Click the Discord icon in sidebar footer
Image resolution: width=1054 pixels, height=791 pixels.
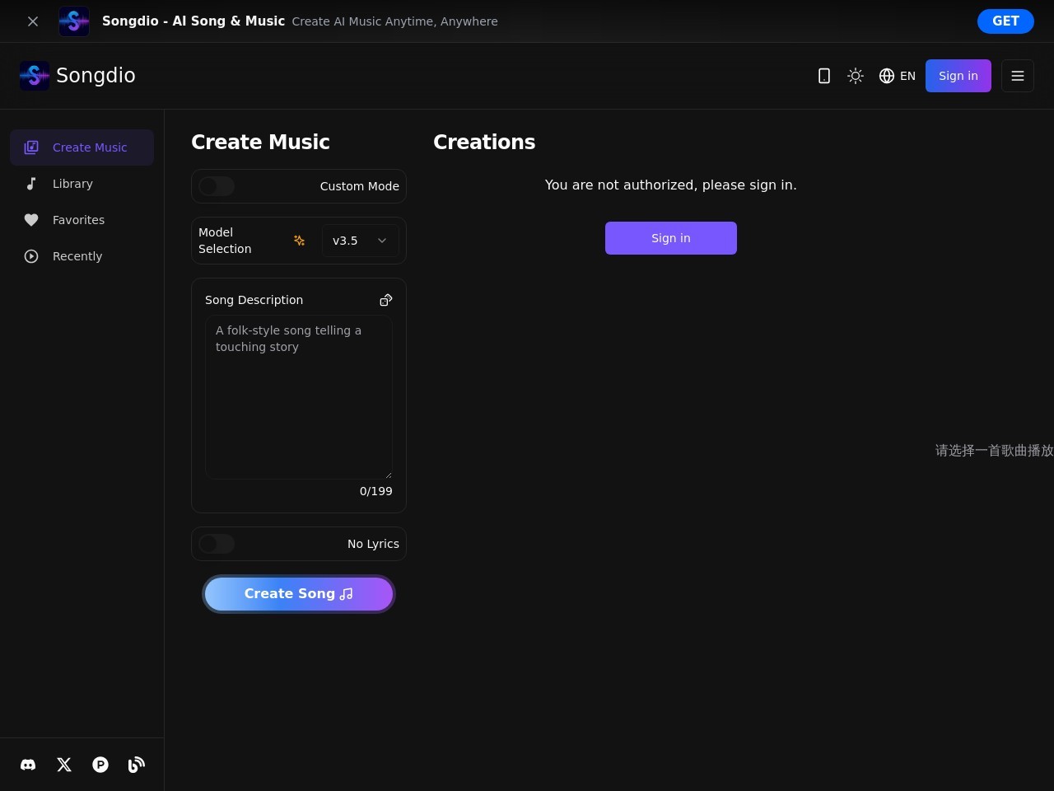(28, 765)
